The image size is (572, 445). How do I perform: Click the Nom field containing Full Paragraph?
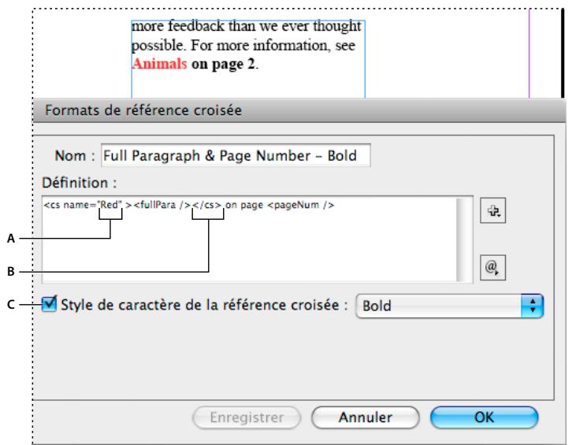click(x=236, y=155)
